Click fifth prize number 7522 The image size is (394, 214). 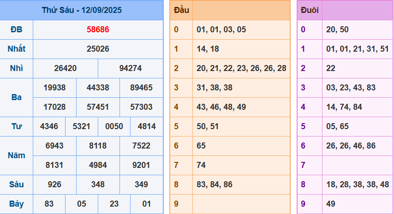[x=141, y=145]
